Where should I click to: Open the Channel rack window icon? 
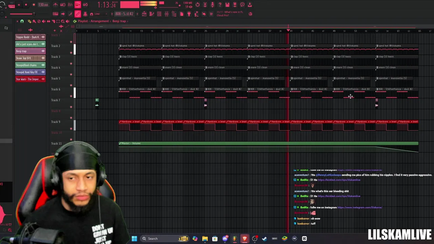pyautogui.click(x=159, y=14)
